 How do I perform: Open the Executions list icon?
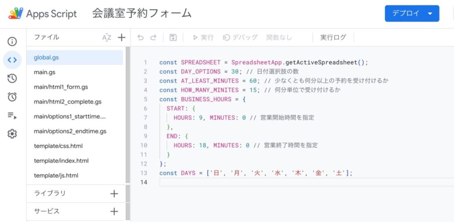tap(12, 116)
